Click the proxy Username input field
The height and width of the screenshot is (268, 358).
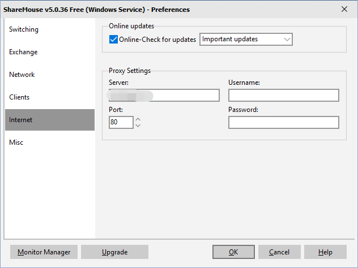(x=284, y=95)
